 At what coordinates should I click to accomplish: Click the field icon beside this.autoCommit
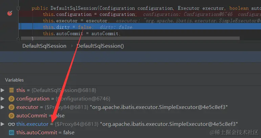point(11,133)
